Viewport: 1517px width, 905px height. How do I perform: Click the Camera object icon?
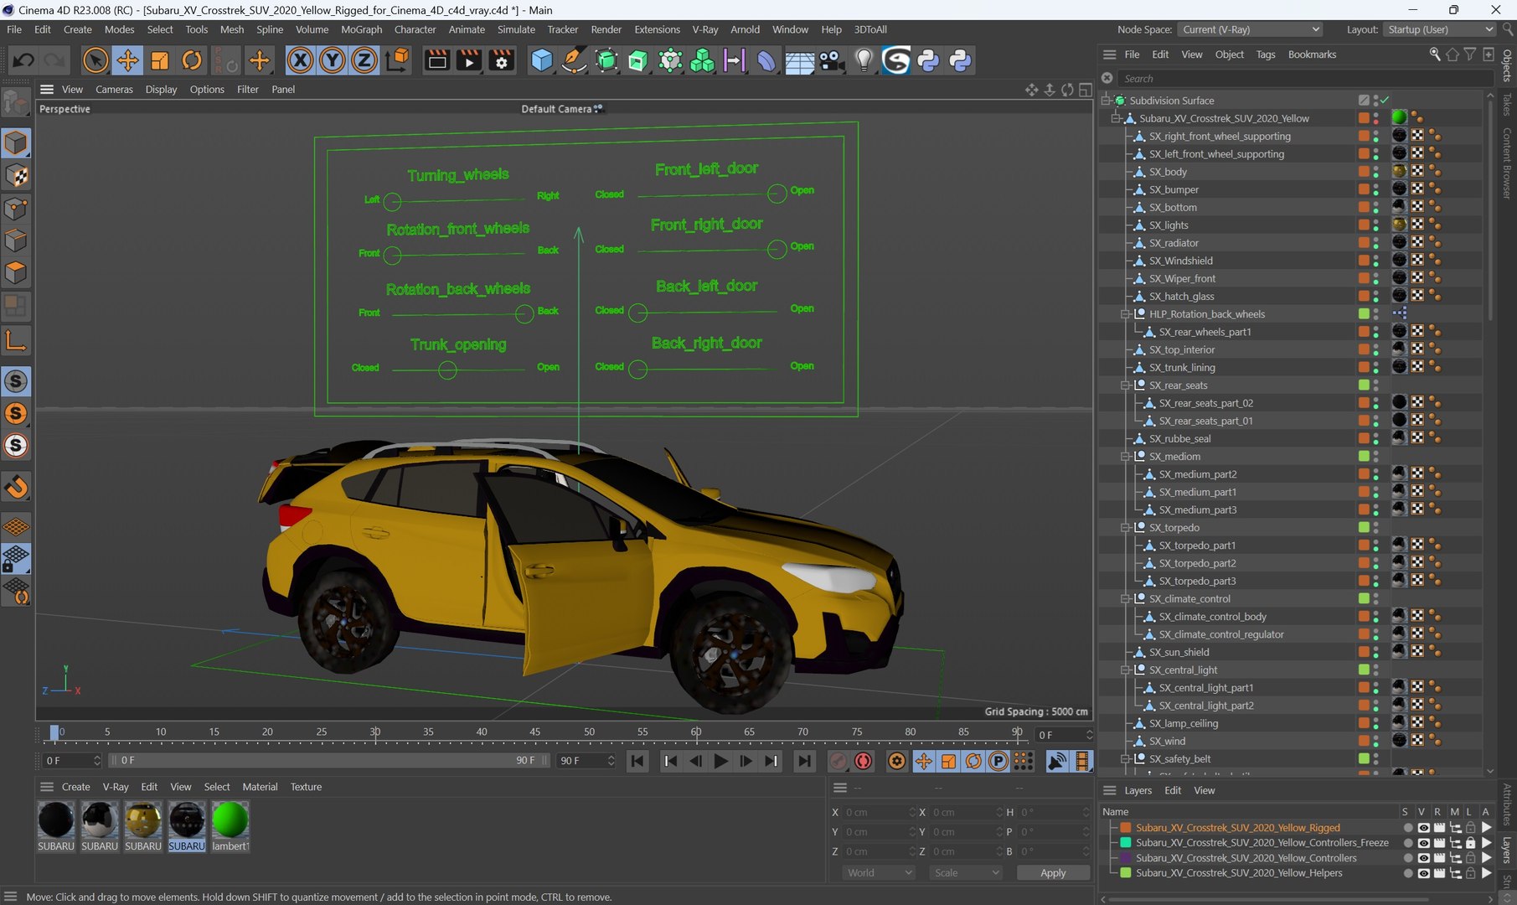(831, 60)
